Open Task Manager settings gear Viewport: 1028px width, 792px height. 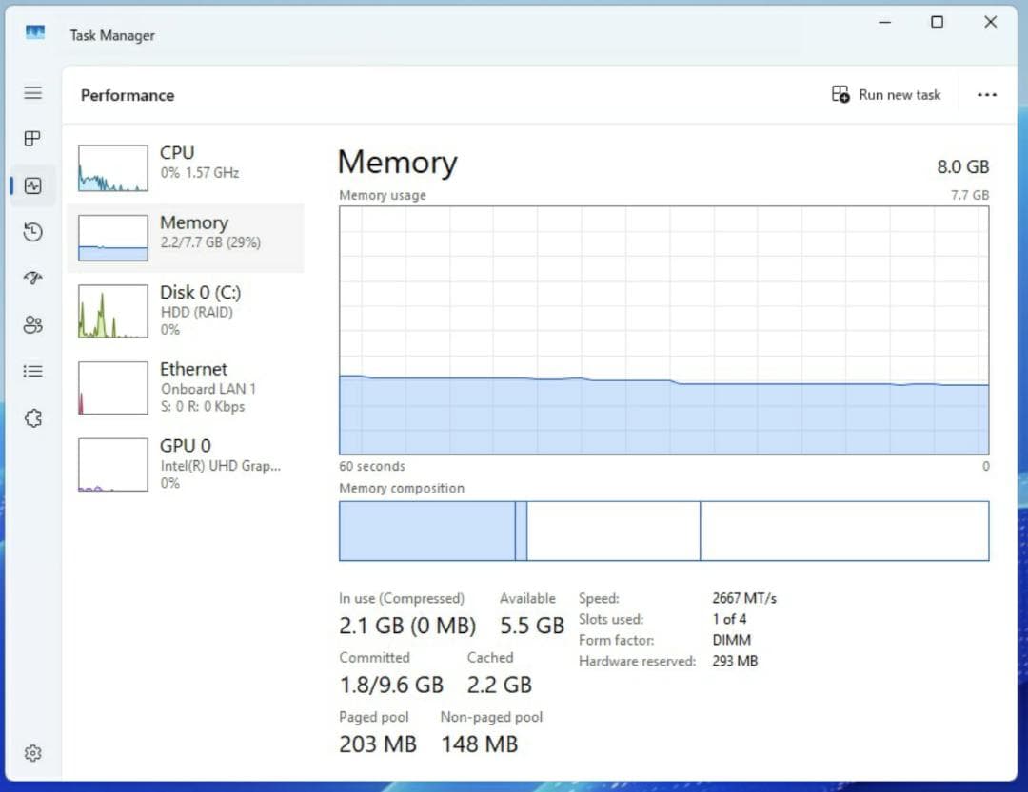point(32,752)
